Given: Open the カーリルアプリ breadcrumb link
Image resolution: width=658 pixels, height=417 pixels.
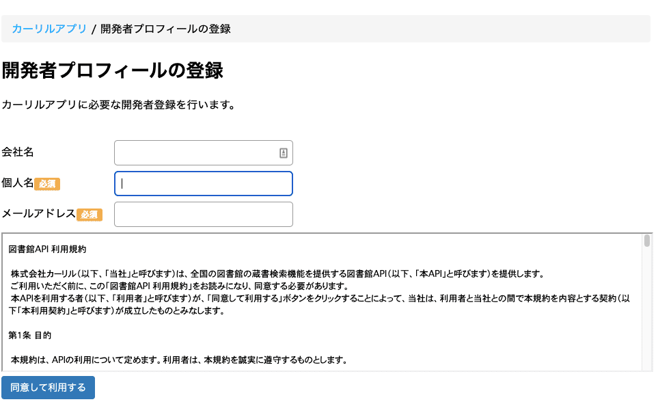Looking at the screenshot, I should [49, 29].
